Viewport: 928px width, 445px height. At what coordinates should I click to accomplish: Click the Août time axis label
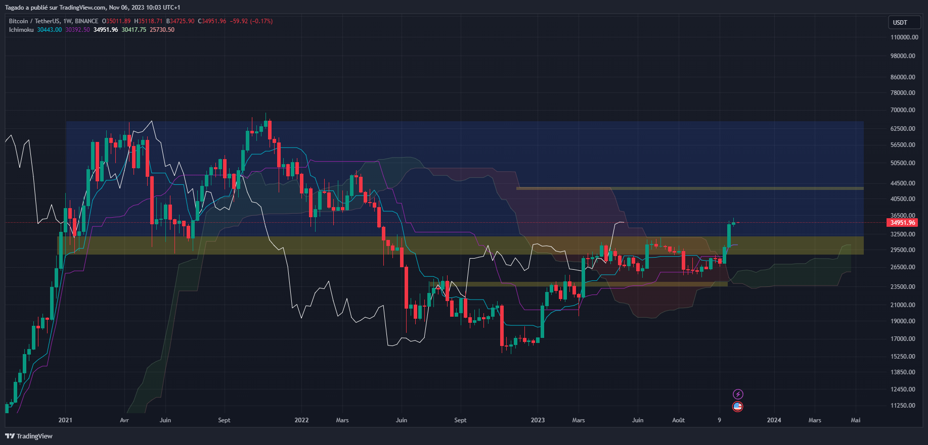click(x=679, y=420)
